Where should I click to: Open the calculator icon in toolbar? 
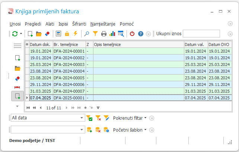[x=58, y=34]
